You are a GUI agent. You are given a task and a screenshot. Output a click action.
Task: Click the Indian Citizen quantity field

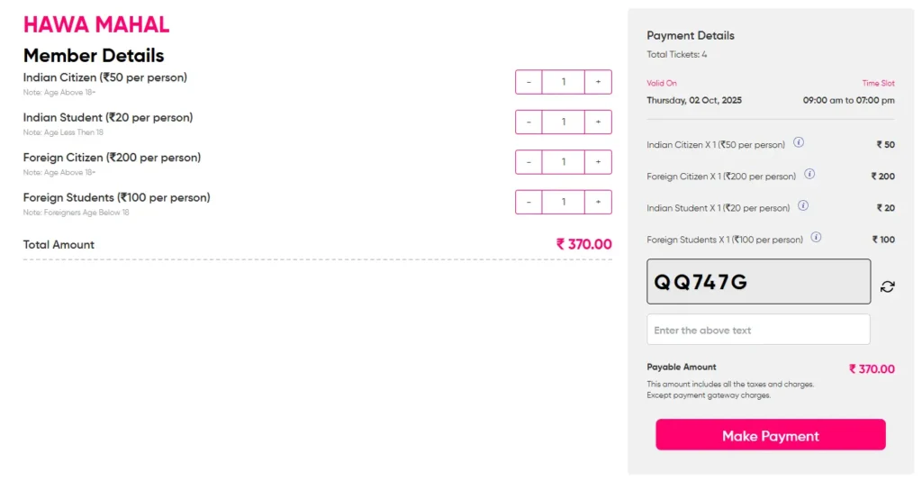[564, 82]
